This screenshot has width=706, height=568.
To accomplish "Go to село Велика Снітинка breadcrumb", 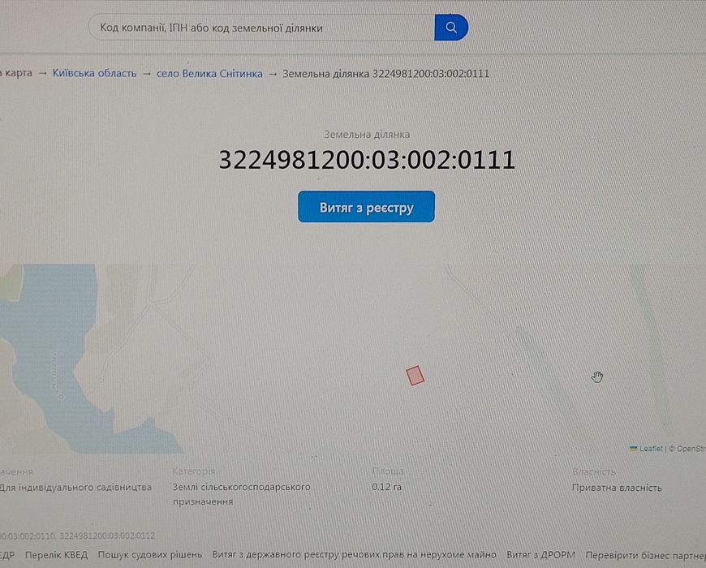I will (209, 73).
